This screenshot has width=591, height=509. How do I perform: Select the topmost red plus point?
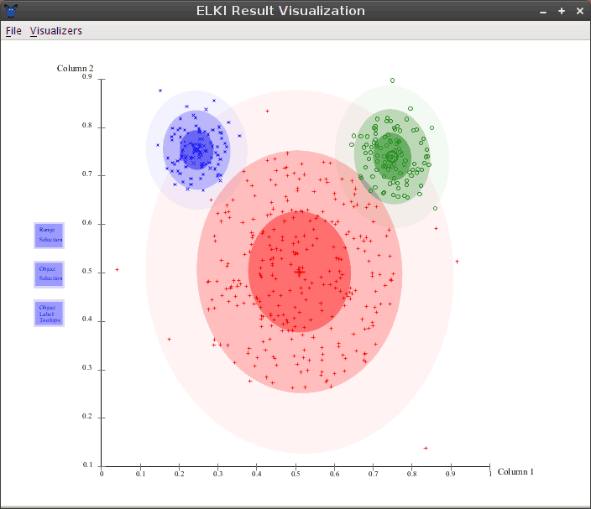pyautogui.click(x=267, y=111)
